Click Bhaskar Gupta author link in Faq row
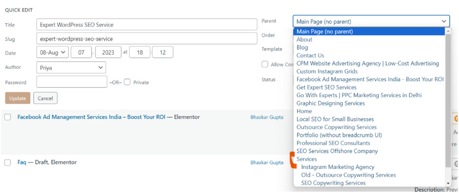This screenshot has height=193, width=459. click(x=267, y=163)
